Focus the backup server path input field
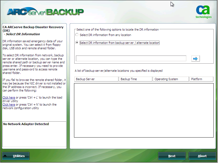Viewport: 218px width, 163px height. click(131, 58)
